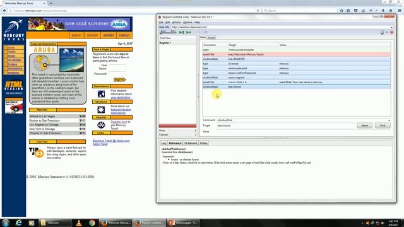Click the Cruises link in the sidebar

pos(12,64)
